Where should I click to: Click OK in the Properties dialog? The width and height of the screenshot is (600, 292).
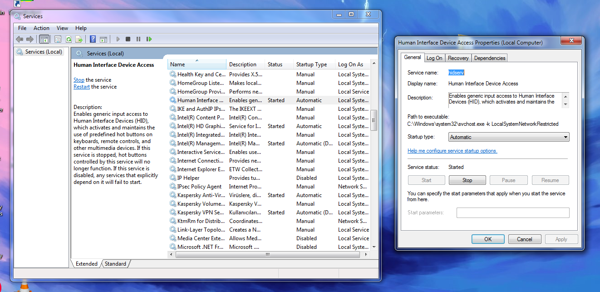[488, 239]
